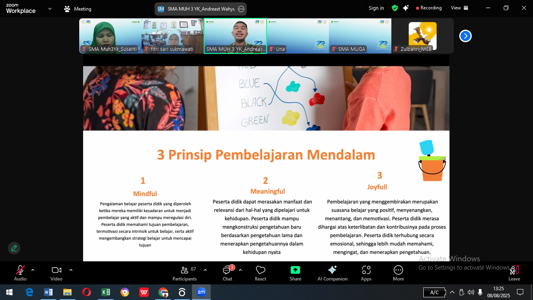The image size is (533, 300).
Task: Leave the meeting
Action: coord(514,273)
